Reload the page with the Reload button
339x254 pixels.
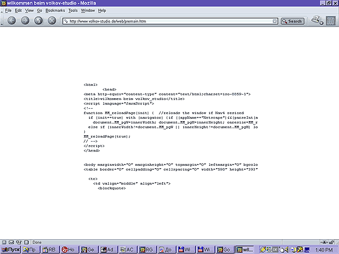click(38, 21)
